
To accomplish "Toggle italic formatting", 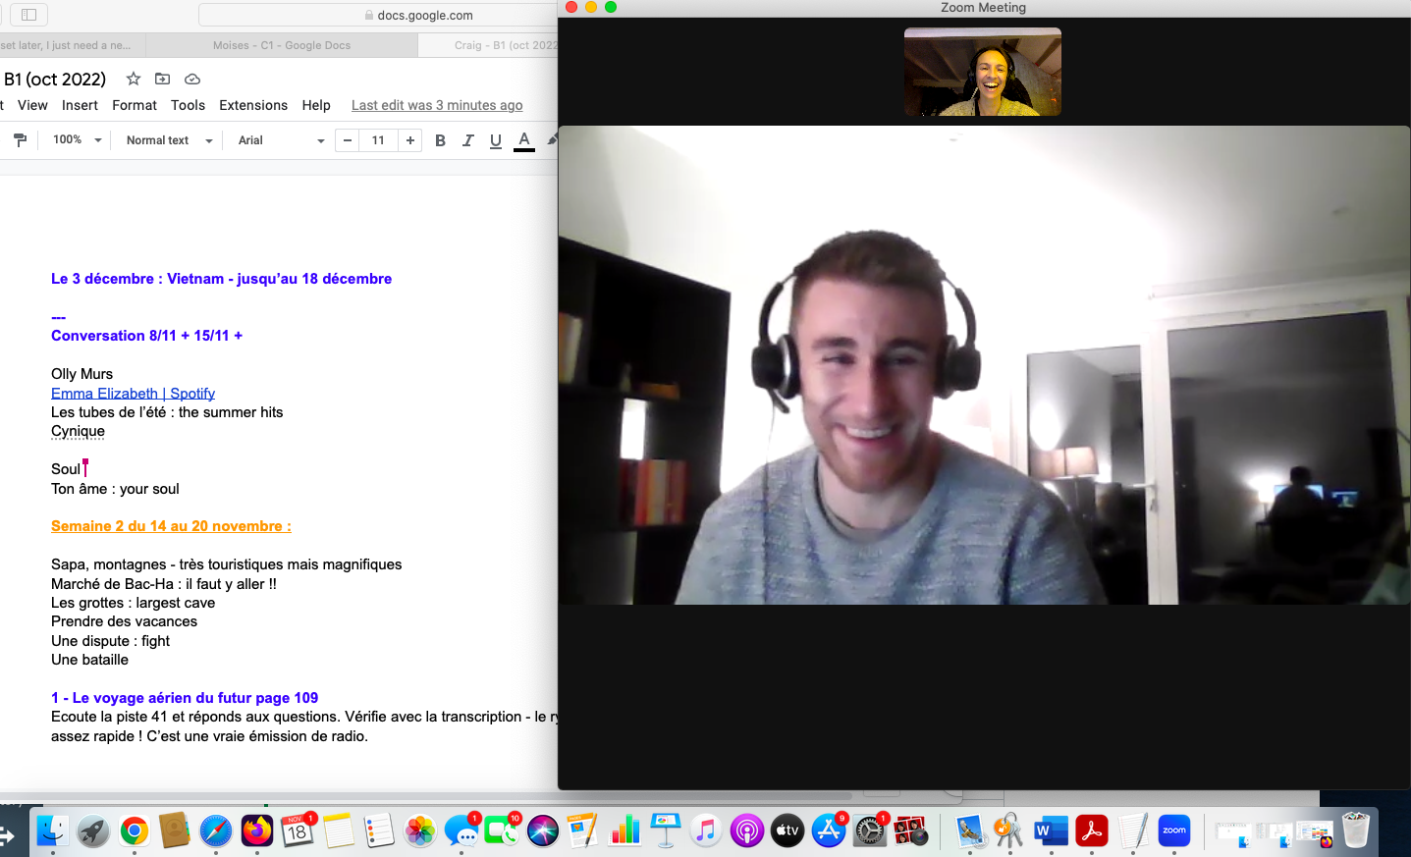I will (x=467, y=139).
